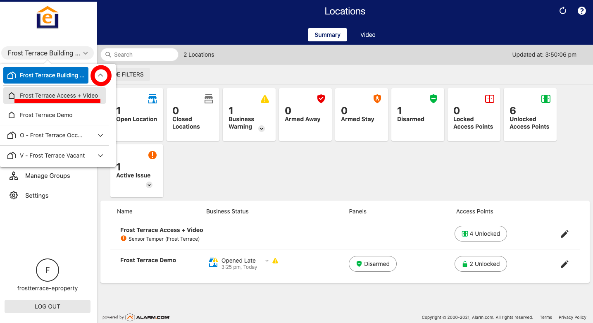Image resolution: width=593 pixels, height=323 pixels.
Task: Expand the Active Issue card chevron
Action: (149, 185)
